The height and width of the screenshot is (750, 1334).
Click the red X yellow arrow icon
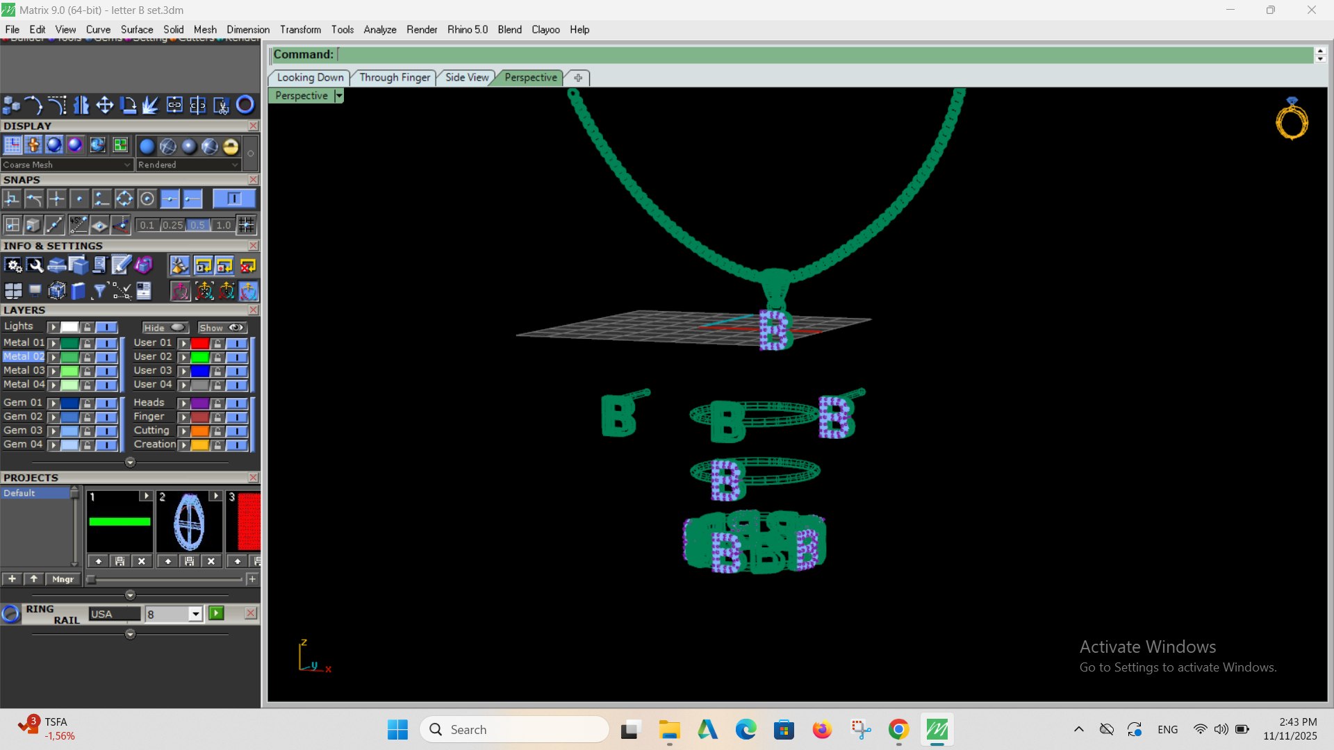click(248, 265)
